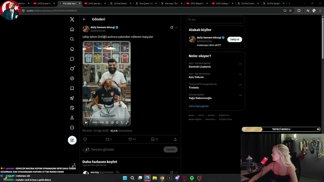This screenshot has width=324, height=182.
Task: Click the 'Ara' search box
Action: [215, 19]
